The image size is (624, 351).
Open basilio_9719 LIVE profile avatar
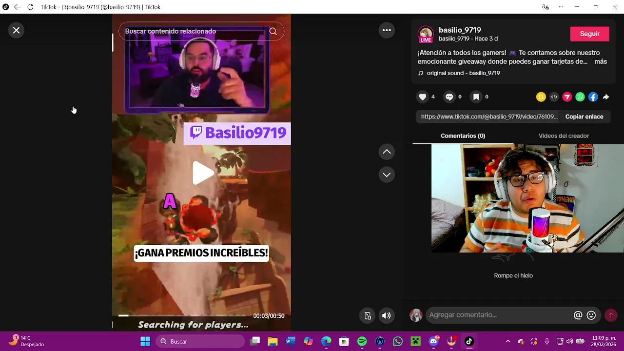coord(426,34)
